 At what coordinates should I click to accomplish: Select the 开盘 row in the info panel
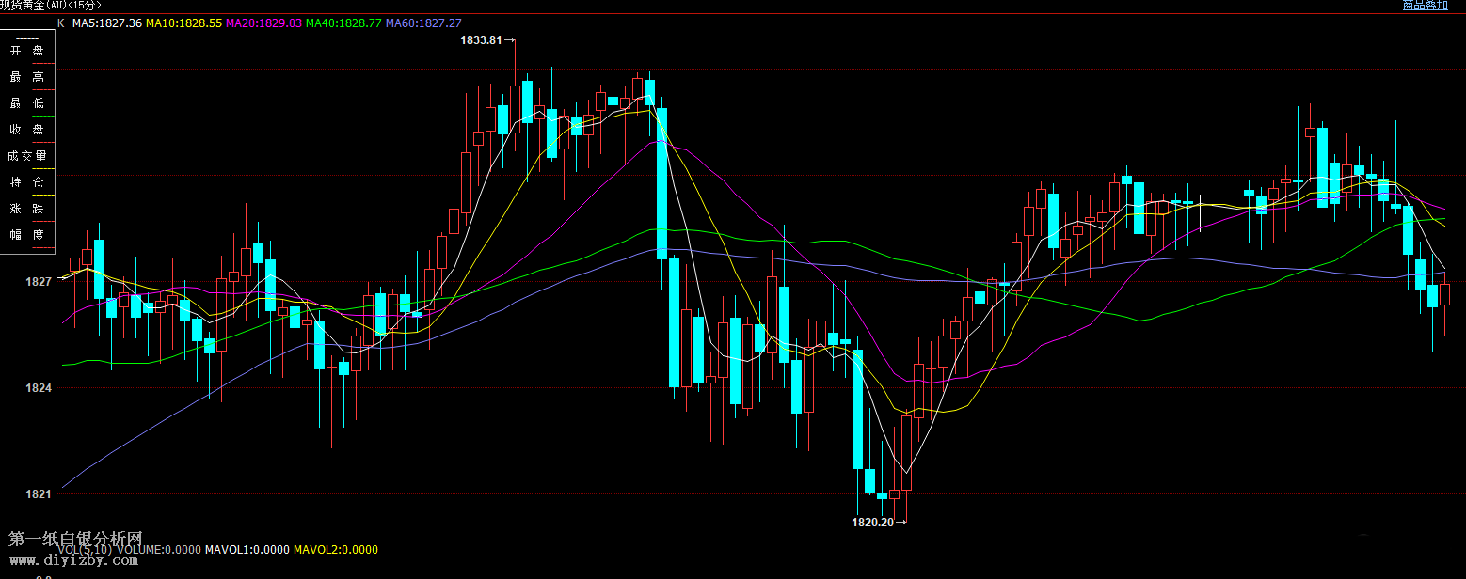pyautogui.click(x=27, y=51)
